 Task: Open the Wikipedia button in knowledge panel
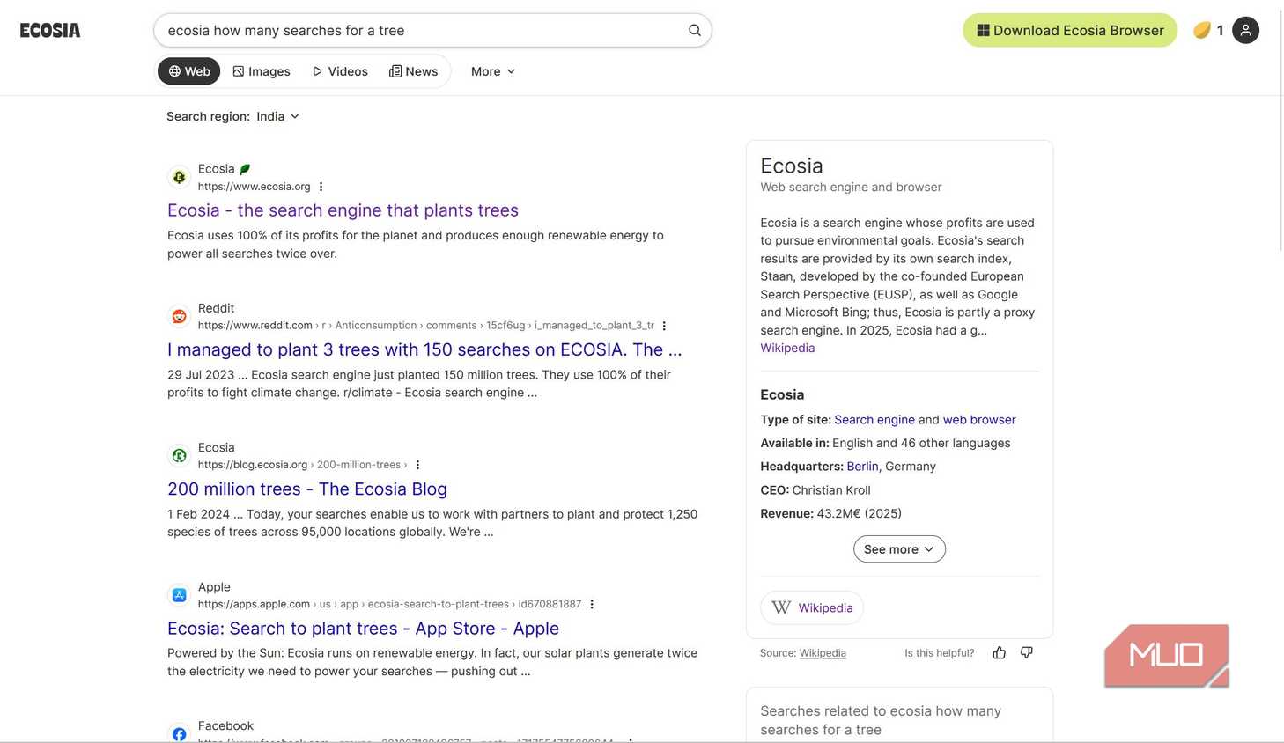pos(812,607)
